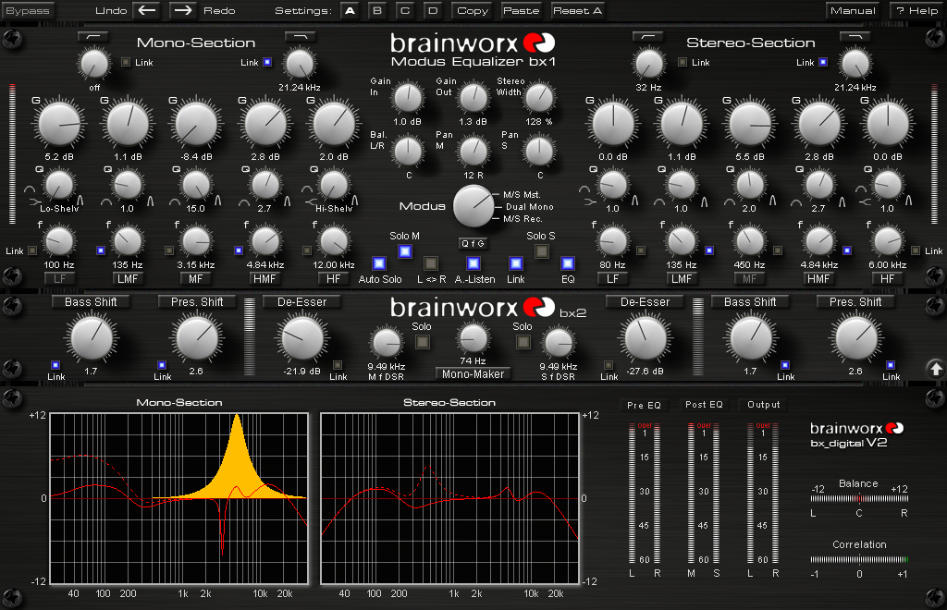Switch to settings slot B
Image resolution: width=947 pixels, height=610 pixels.
pyautogui.click(x=376, y=10)
